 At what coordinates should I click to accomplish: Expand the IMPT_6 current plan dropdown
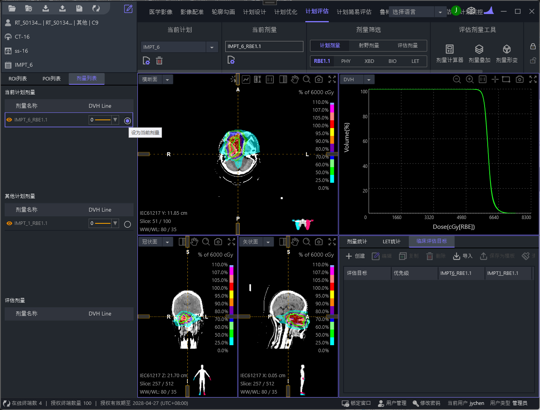[212, 47]
